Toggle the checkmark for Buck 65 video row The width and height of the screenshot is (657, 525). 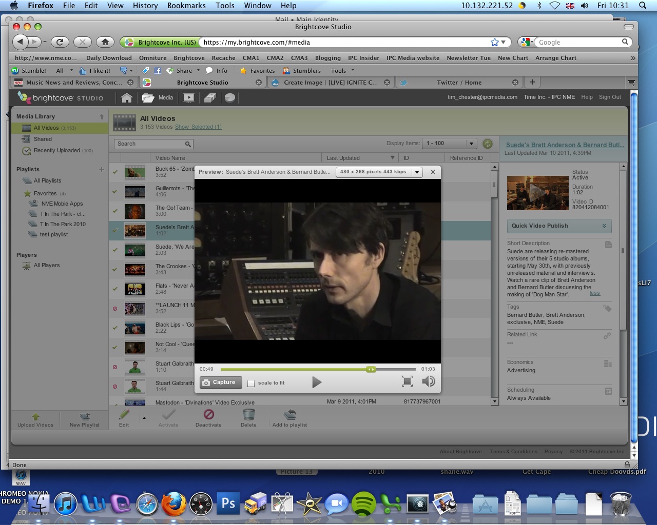coord(115,172)
